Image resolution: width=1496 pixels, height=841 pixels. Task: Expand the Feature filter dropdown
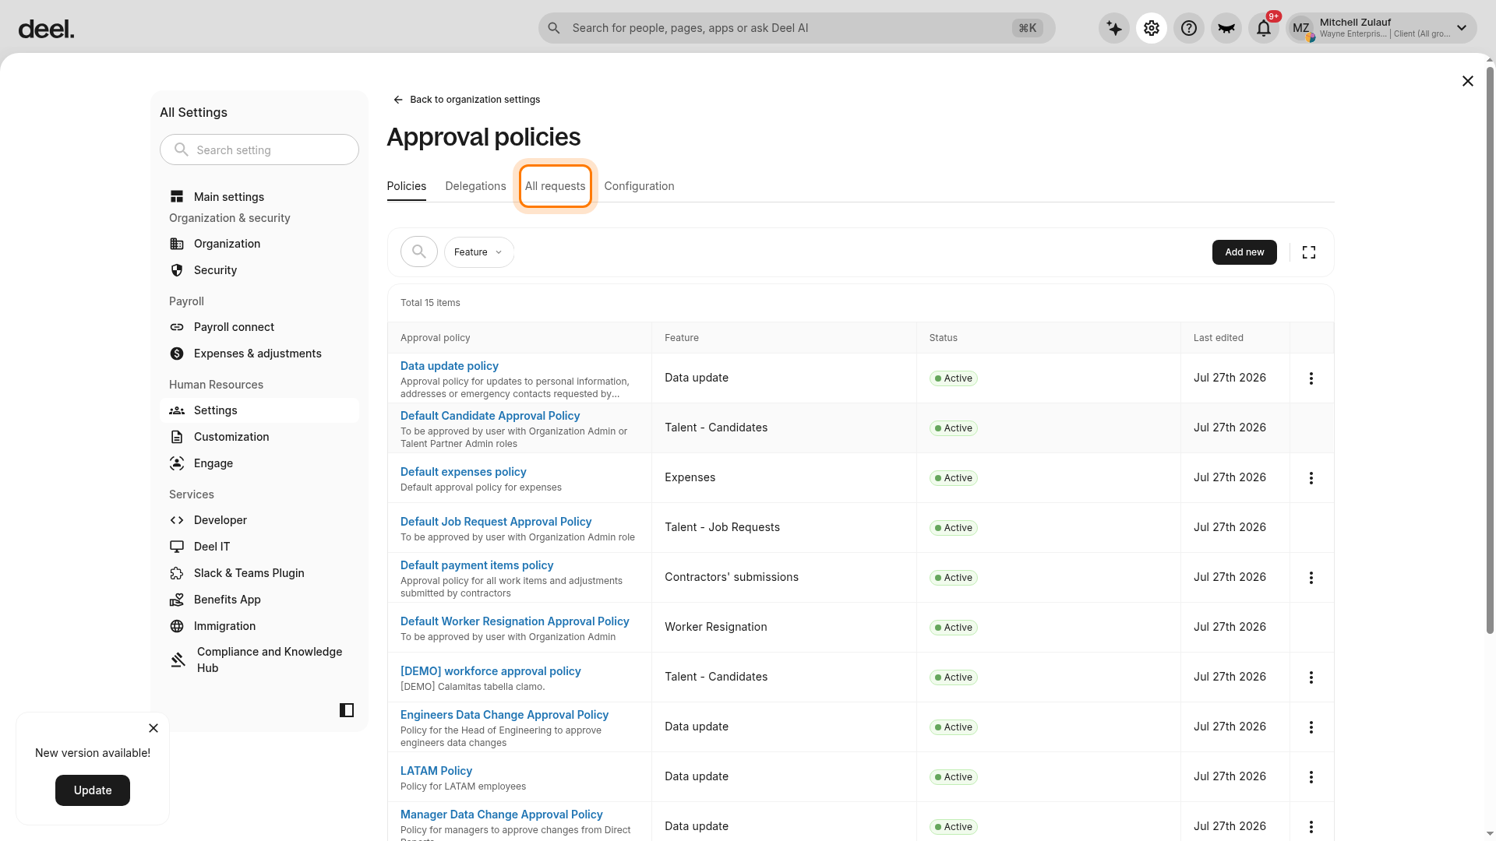click(x=479, y=252)
